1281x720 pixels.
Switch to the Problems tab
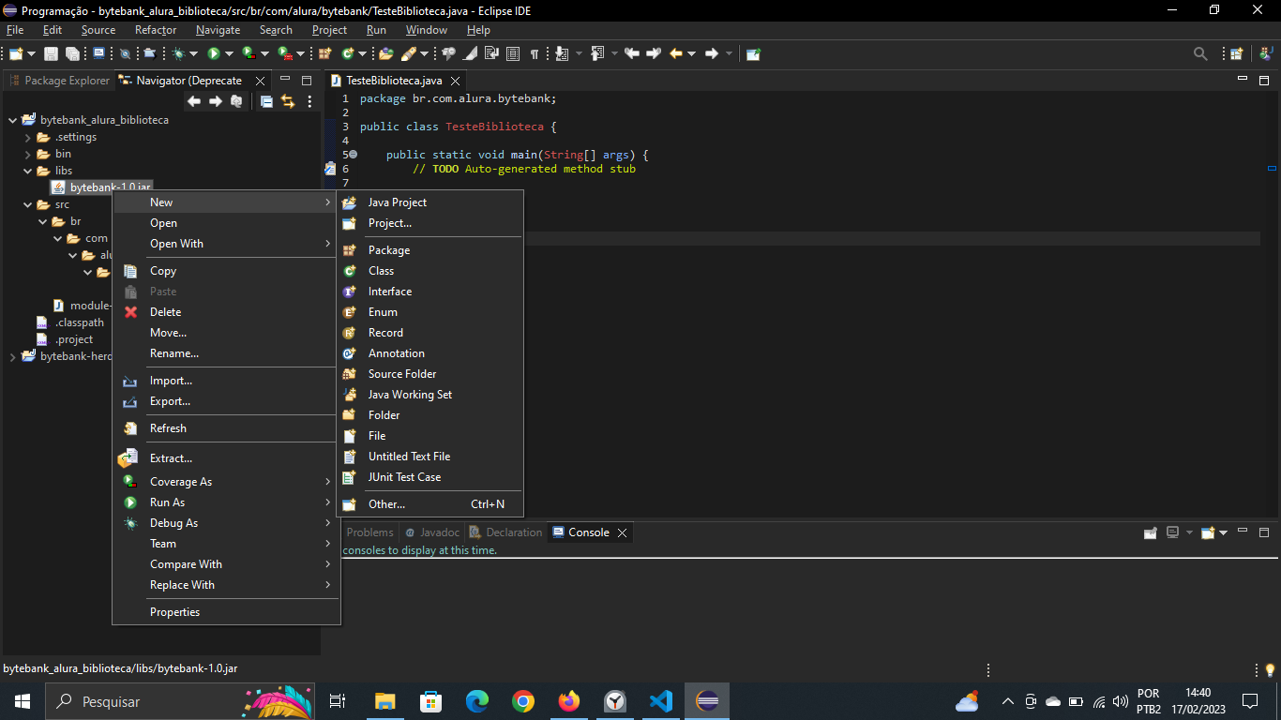(x=370, y=532)
